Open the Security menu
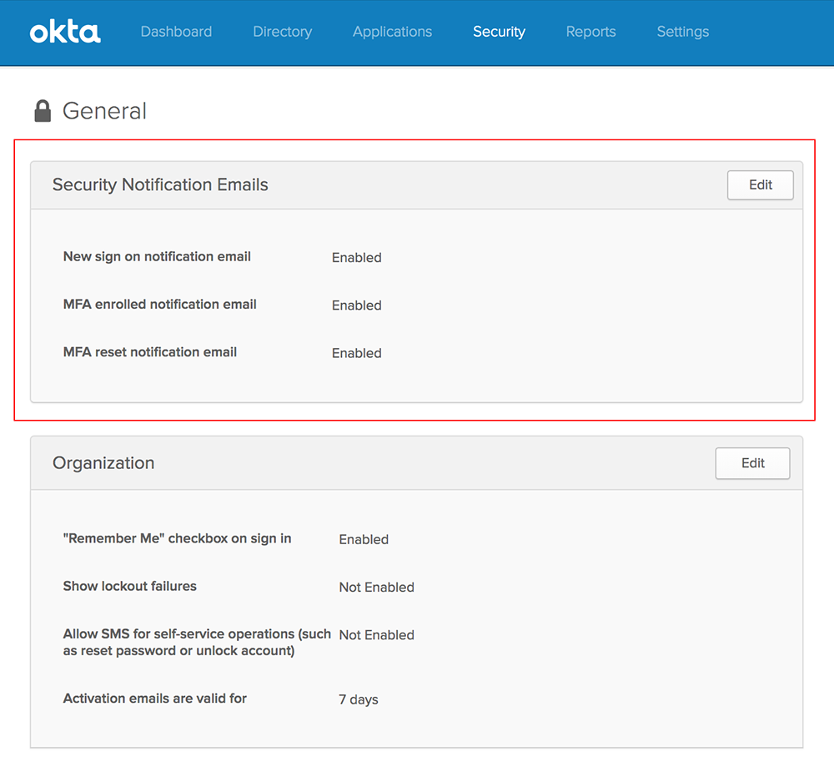This screenshot has width=834, height=762. (x=499, y=32)
